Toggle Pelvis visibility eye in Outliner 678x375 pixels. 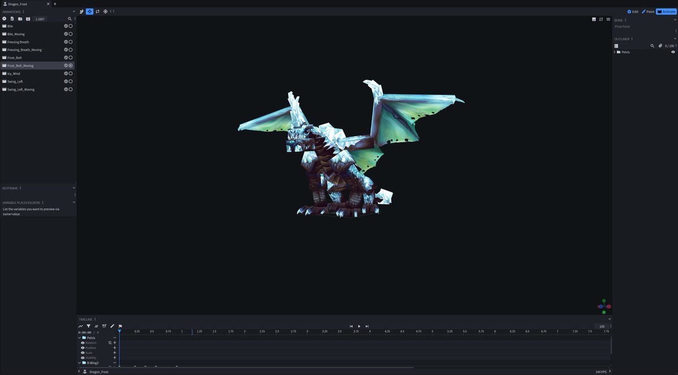pos(673,52)
